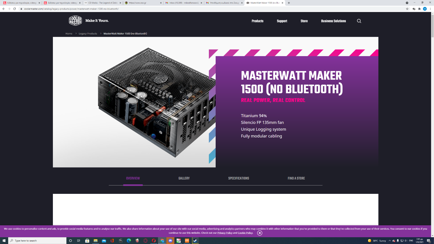The height and width of the screenshot is (244, 434).
Task: Open the site search magnifier icon
Action: 359,21
